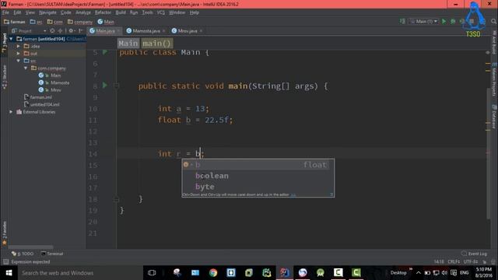Open the Refactor menu

[103, 12]
